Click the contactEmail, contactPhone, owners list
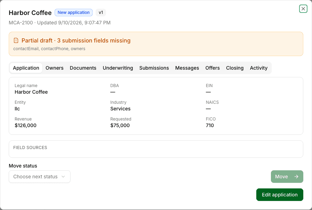 pyautogui.click(x=49, y=49)
